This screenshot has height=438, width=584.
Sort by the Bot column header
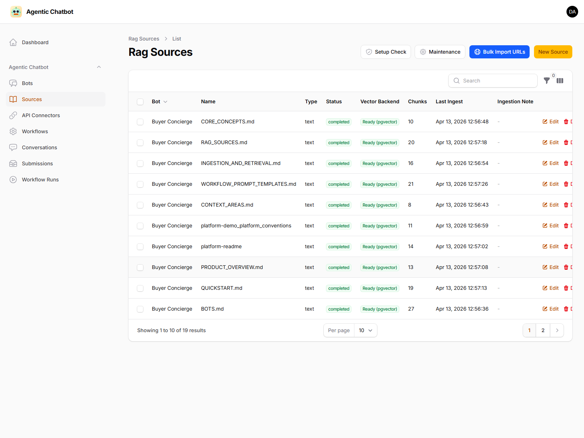pyautogui.click(x=160, y=101)
